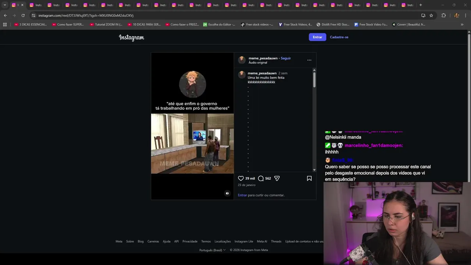Go back to previous page in browser
This screenshot has width=471, height=265.
click(5, 15)
